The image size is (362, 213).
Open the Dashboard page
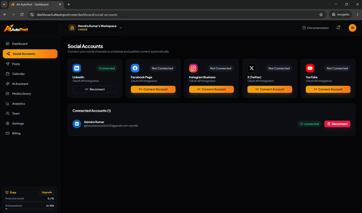[30, 44]
